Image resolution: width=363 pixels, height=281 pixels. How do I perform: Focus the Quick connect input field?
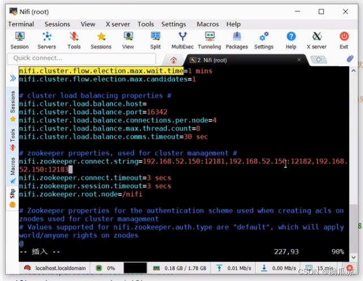pyautogui.click(x=82, y=58)
